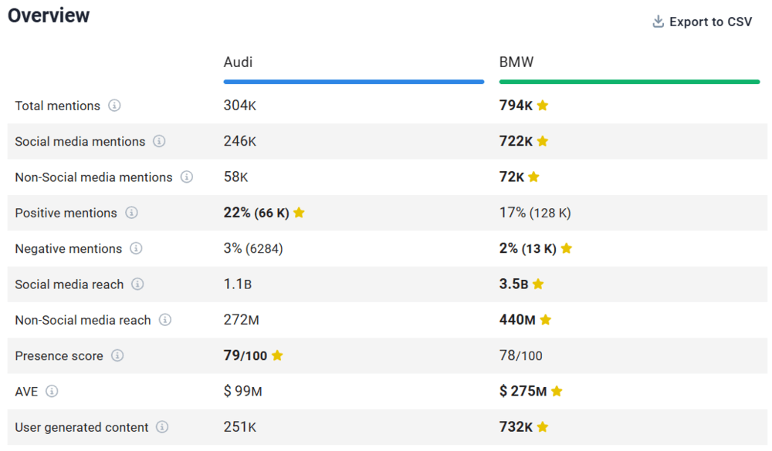This screenshot has width=772, height=451.
Task: Click the AVE info icon
Action: (52, 391)
